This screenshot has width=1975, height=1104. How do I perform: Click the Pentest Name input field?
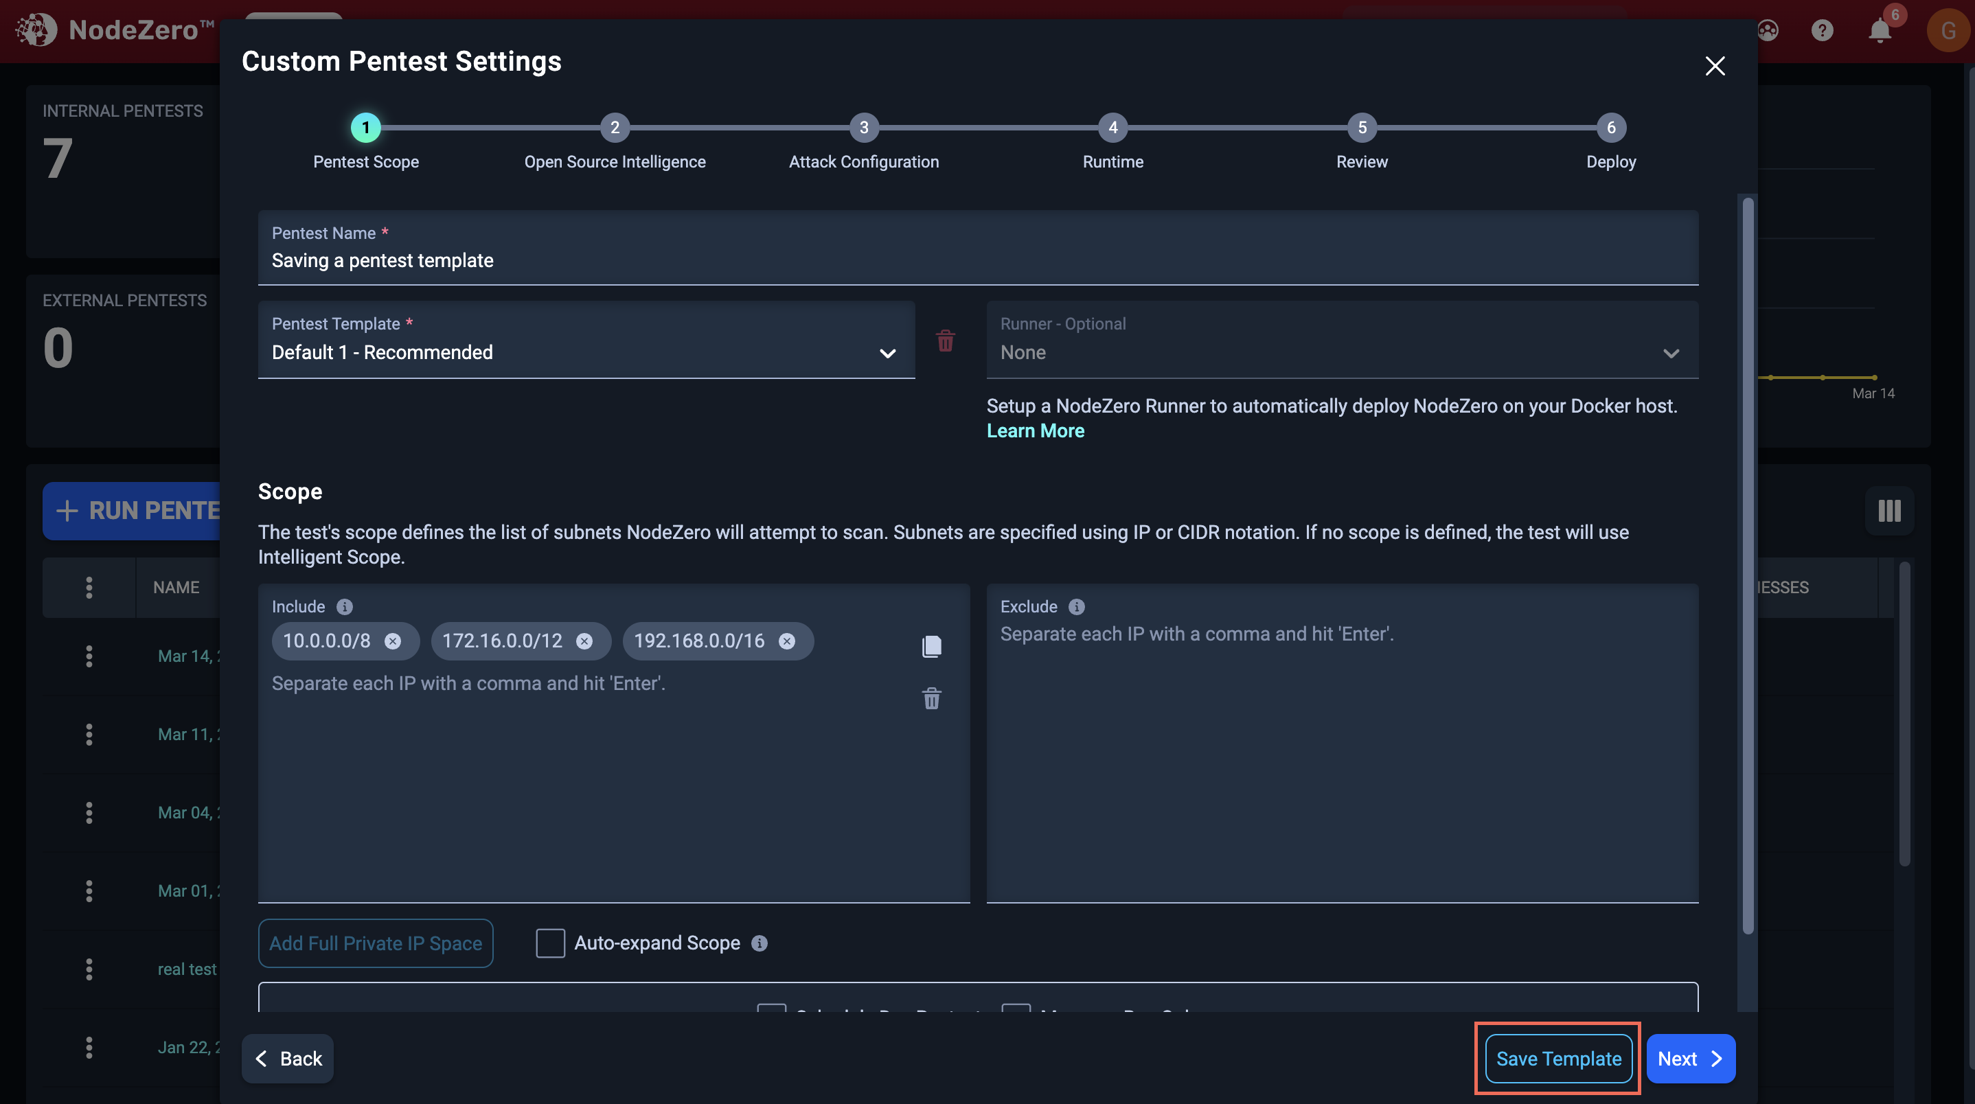(x=979, y=248)
